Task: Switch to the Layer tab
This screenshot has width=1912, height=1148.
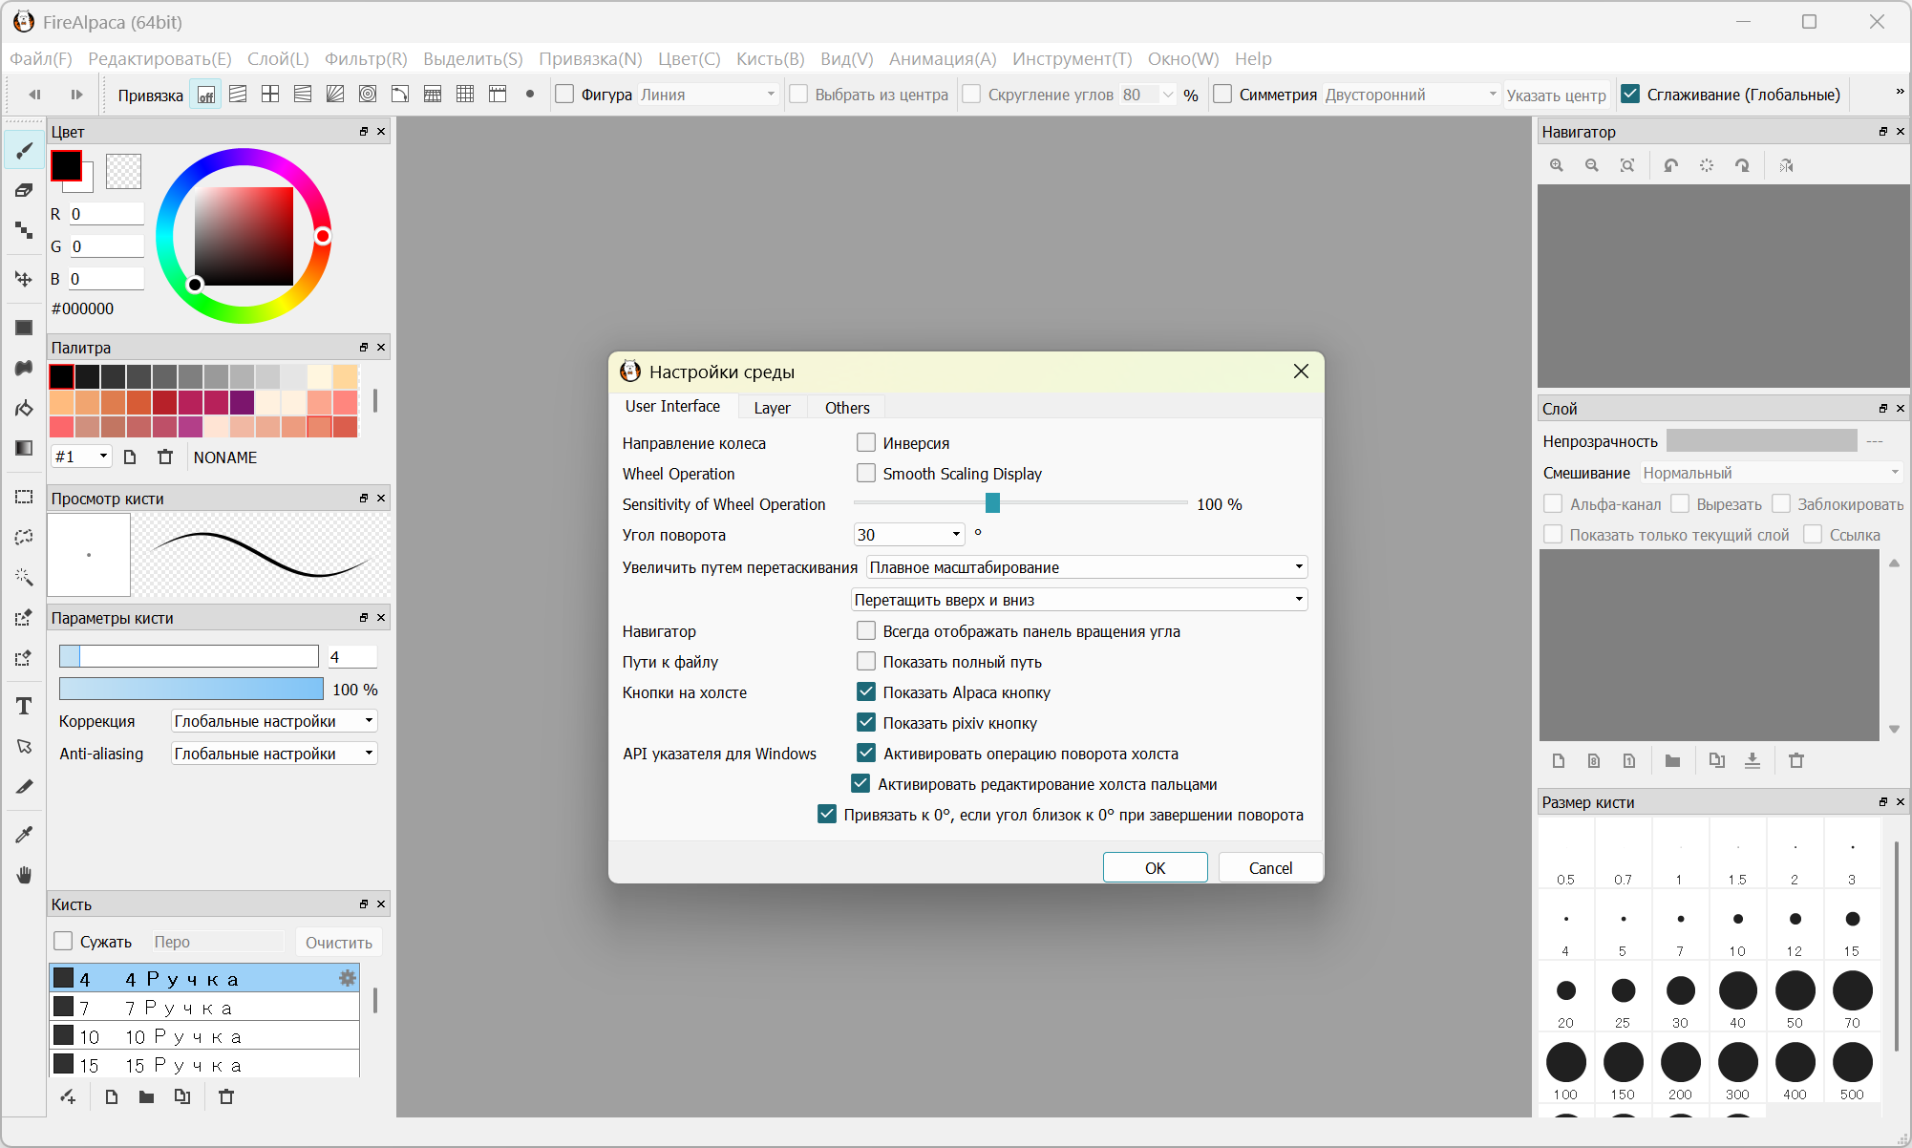Action: (772, 408)
